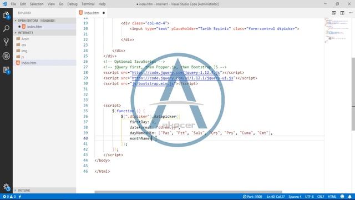Switch to the index.htm editor tab
Screen dimensions: 355x200
(x=92, y=13)
